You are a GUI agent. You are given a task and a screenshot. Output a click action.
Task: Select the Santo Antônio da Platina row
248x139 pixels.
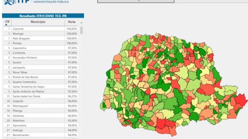[41, 91]
